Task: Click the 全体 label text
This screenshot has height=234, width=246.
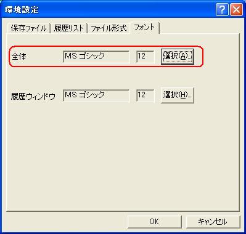Action: [x=19, y=57]
